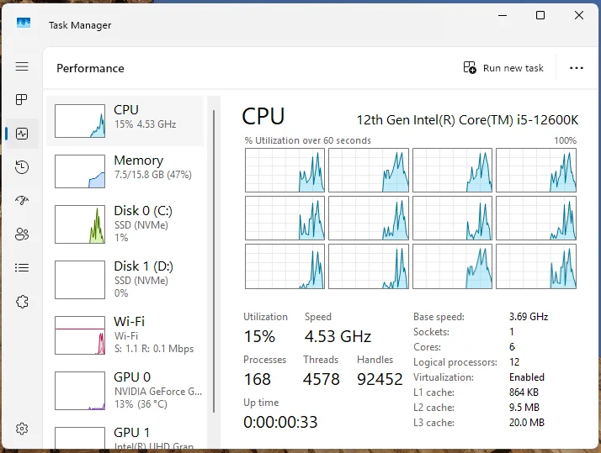Click the Performance page heading

[90, 68]
